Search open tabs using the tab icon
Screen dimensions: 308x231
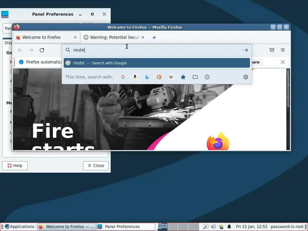(195, 77)
